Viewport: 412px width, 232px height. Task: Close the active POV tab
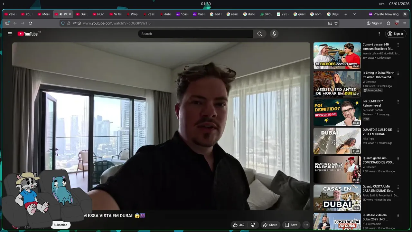tap(70, 14)
